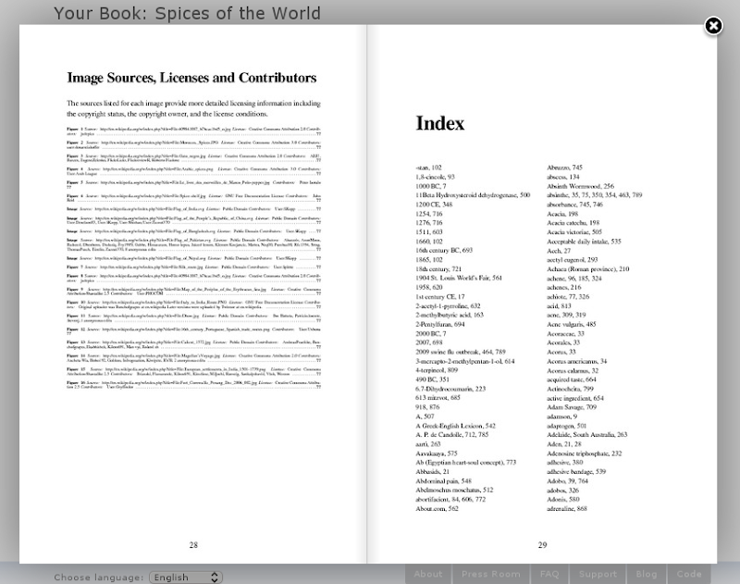The image size is (740, 584).
Task: Click index entry 'Adenosine triphosphate, 232'
Action: (585, 454)
